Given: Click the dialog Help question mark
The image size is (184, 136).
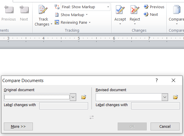Looking at the screenshot, I should [157, 80].
